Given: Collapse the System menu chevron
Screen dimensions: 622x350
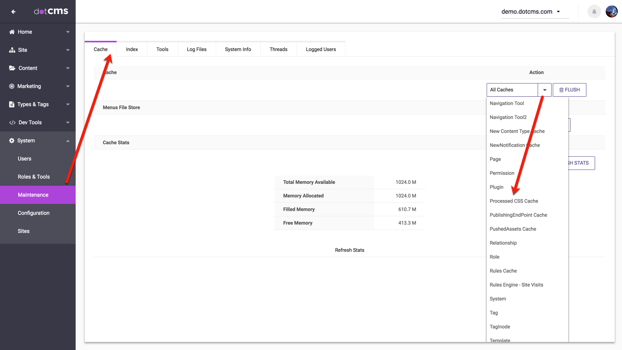Looking at the screenshot, I should [x=68, y=141].
